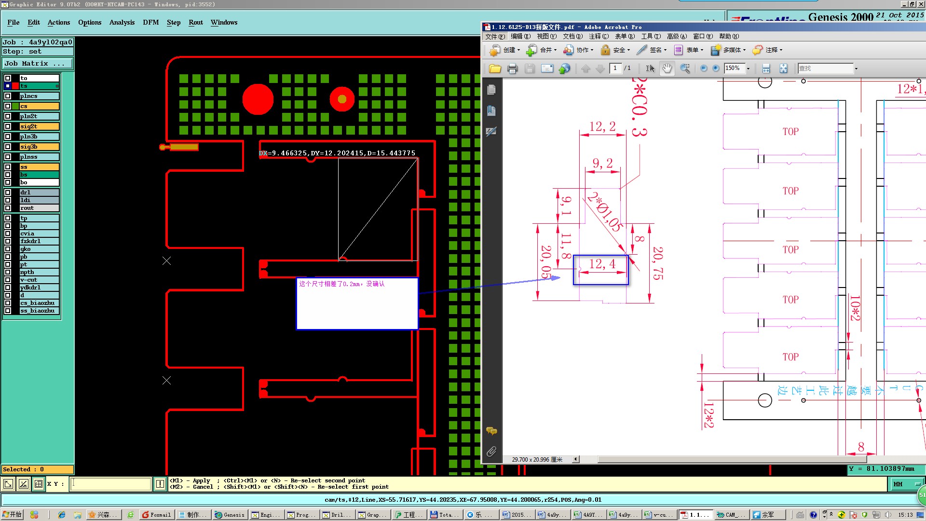
Task: Click the Print icon in Acrobat toolbar
Action: (512, 69)
